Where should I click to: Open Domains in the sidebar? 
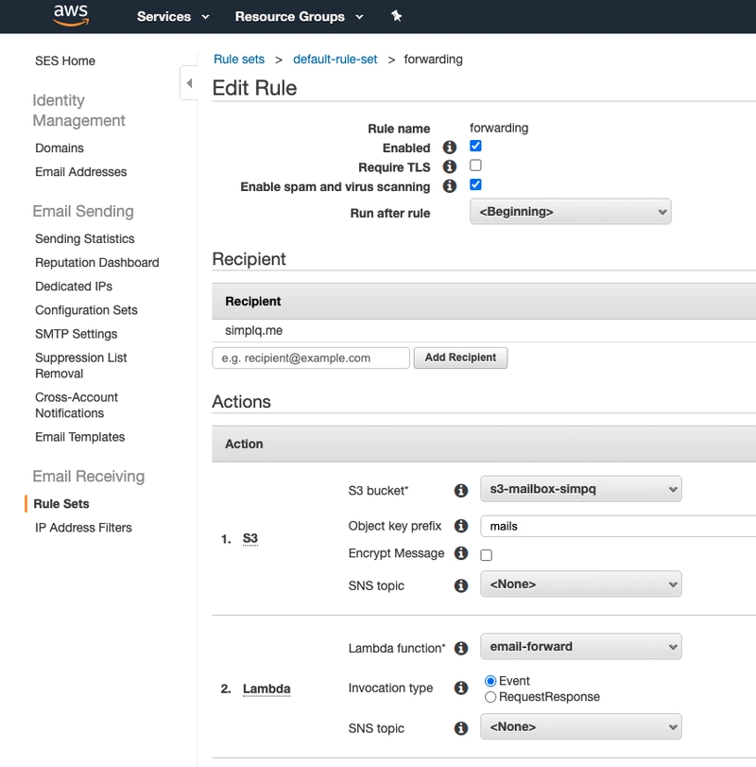point(60,148)
